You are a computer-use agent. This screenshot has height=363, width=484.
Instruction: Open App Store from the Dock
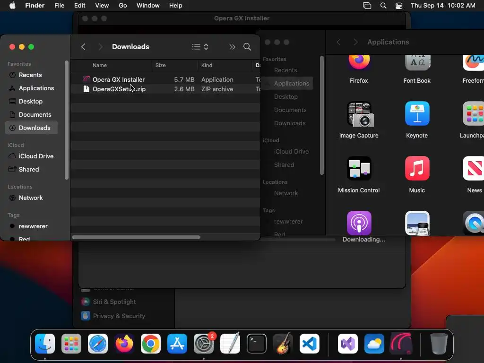(177, 344)
